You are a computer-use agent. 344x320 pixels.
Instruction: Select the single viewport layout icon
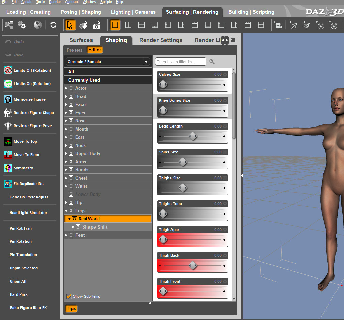(115, 25)
